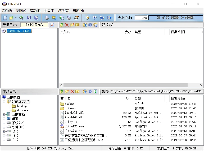This screenshot has width=204, height=151.
Task: Select the 20250726_114351 disc tree item
Action: tap(19, 31)
